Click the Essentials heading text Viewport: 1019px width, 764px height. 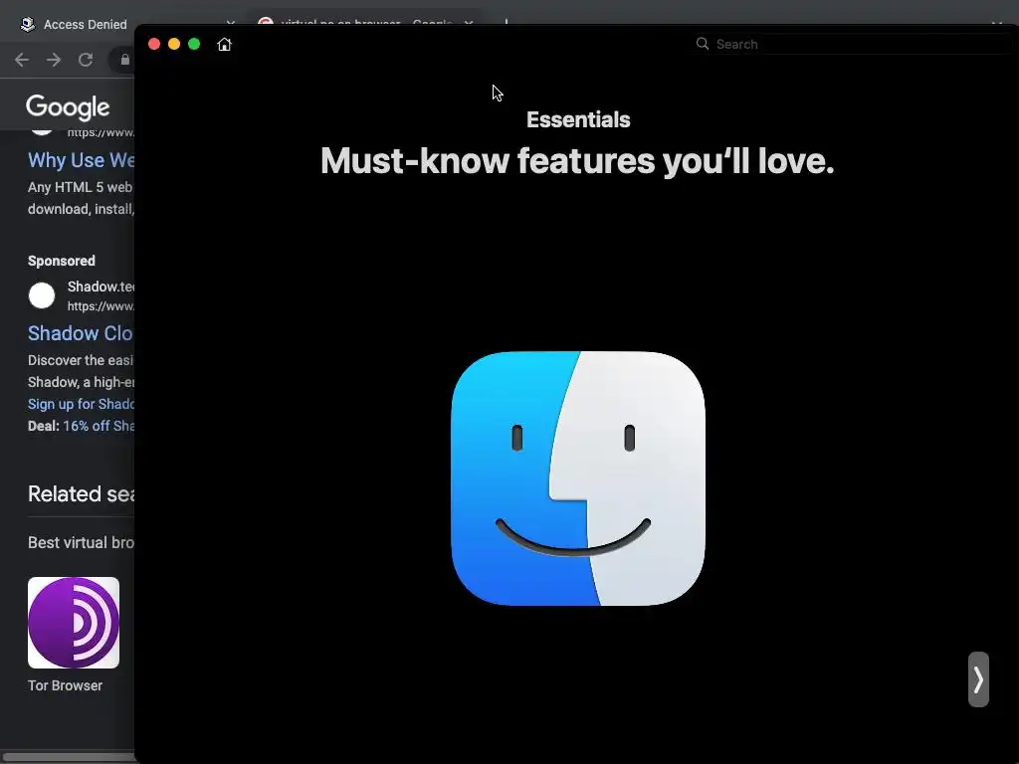tap(578, 119)
